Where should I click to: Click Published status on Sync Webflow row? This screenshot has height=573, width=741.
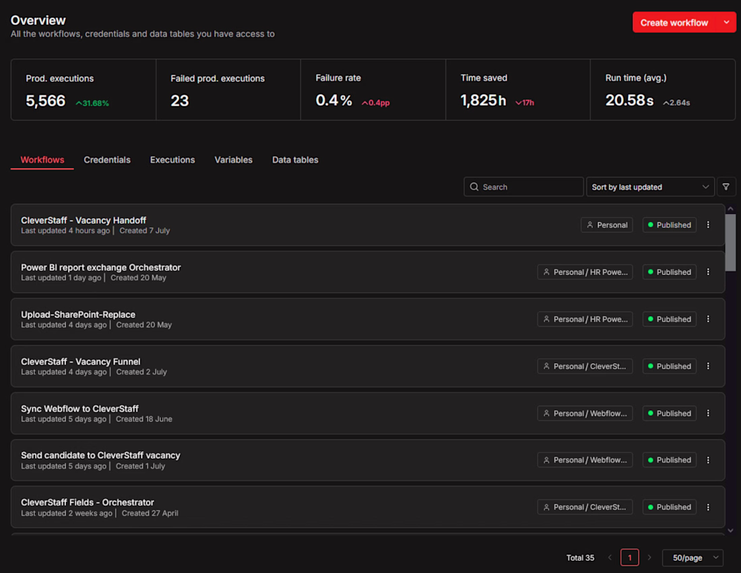pyautogui.click(x=669, y=413)
